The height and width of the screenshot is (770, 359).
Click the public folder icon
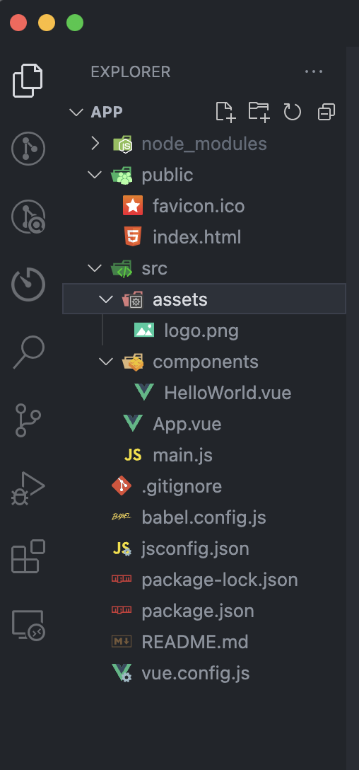click(122, 176)
